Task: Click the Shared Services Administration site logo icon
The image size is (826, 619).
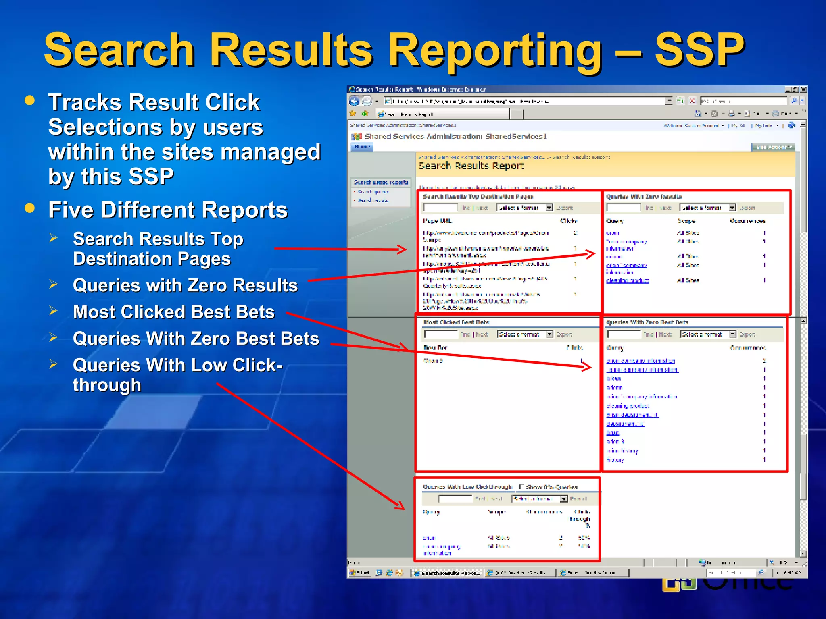Action: click(357, 137)
